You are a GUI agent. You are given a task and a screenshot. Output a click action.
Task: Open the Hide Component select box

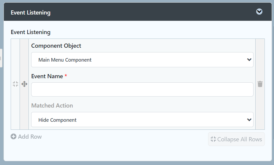(x=142, y=120)
